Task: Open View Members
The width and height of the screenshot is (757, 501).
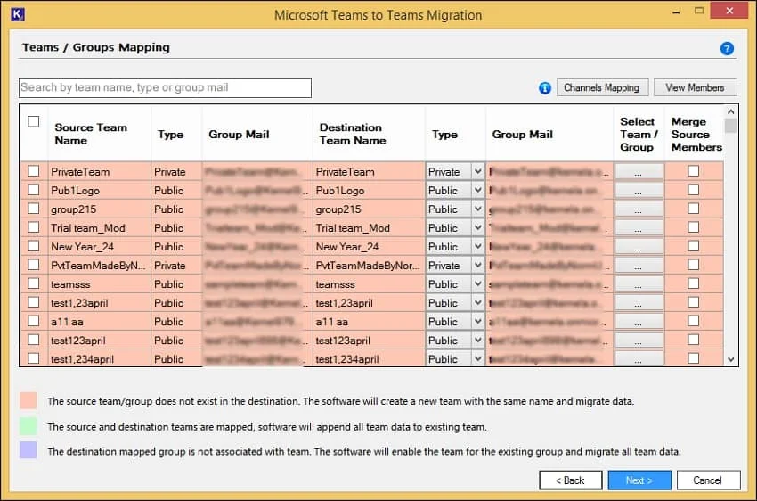Action: point(695,88)
